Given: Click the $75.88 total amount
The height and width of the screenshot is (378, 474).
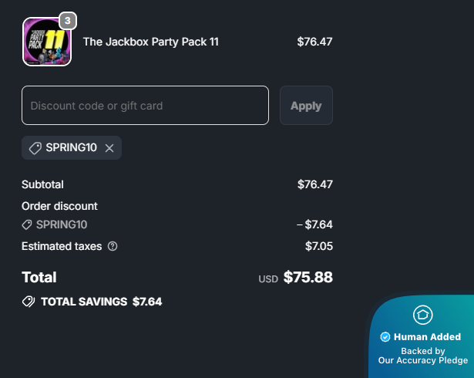Looking at the screenshot, I should [308, 278].
